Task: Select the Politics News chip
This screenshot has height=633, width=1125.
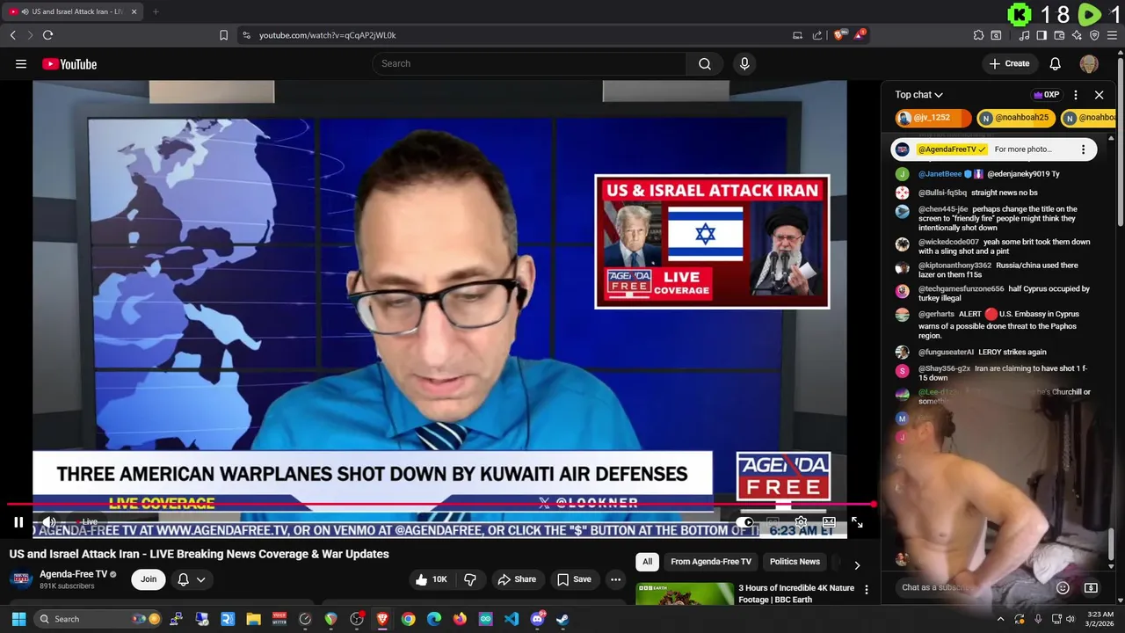Action: click(795, 562)
